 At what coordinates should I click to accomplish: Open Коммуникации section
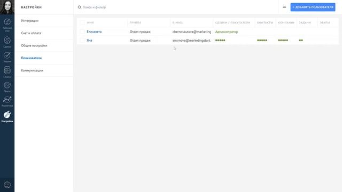click(x=32, y=70)
